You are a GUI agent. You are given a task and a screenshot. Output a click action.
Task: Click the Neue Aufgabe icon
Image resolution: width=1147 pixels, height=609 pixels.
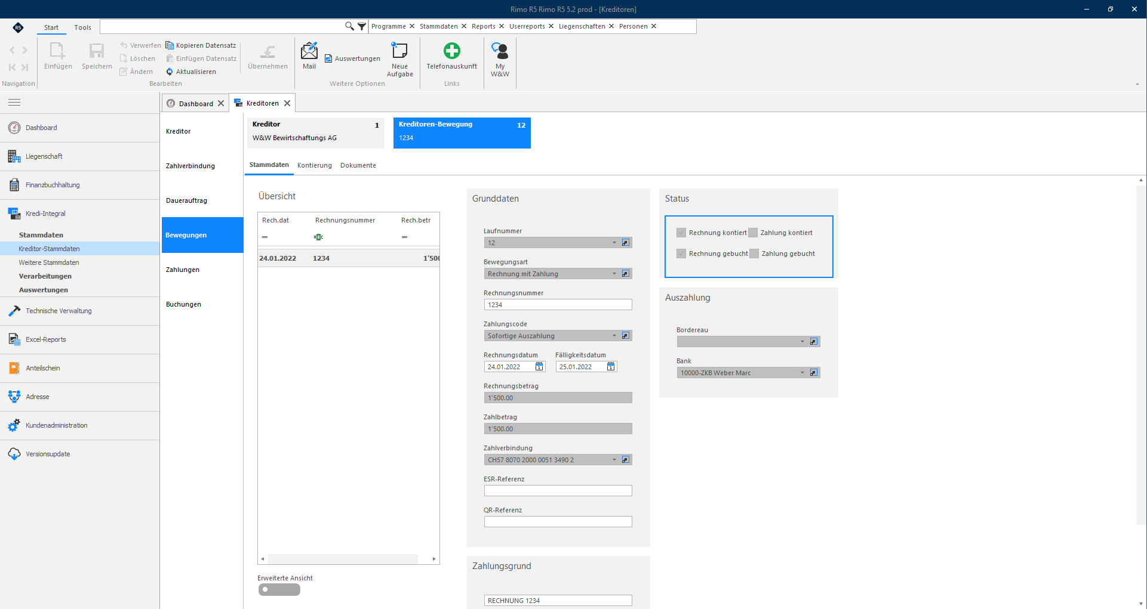pyautogui.click(x=399, y=50)
